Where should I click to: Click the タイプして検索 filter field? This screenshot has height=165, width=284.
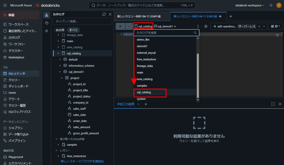82,21
